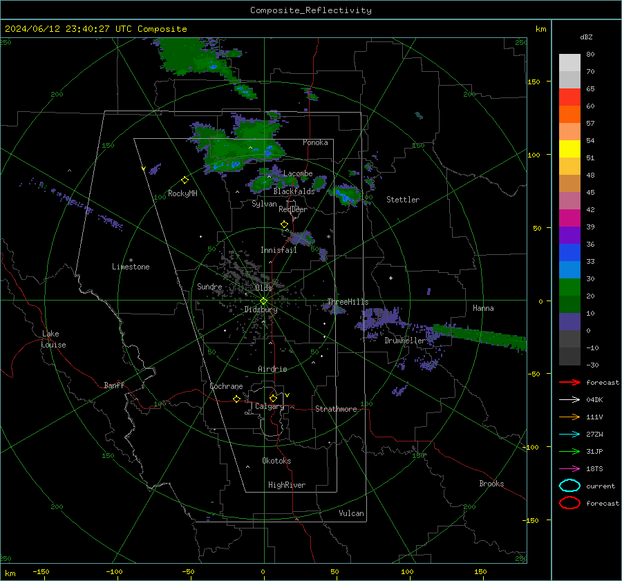This screenshot has height=581, width=622.
Task: Click the yellow diamond marker beside RockyMH
Action: tap(185, 180)
